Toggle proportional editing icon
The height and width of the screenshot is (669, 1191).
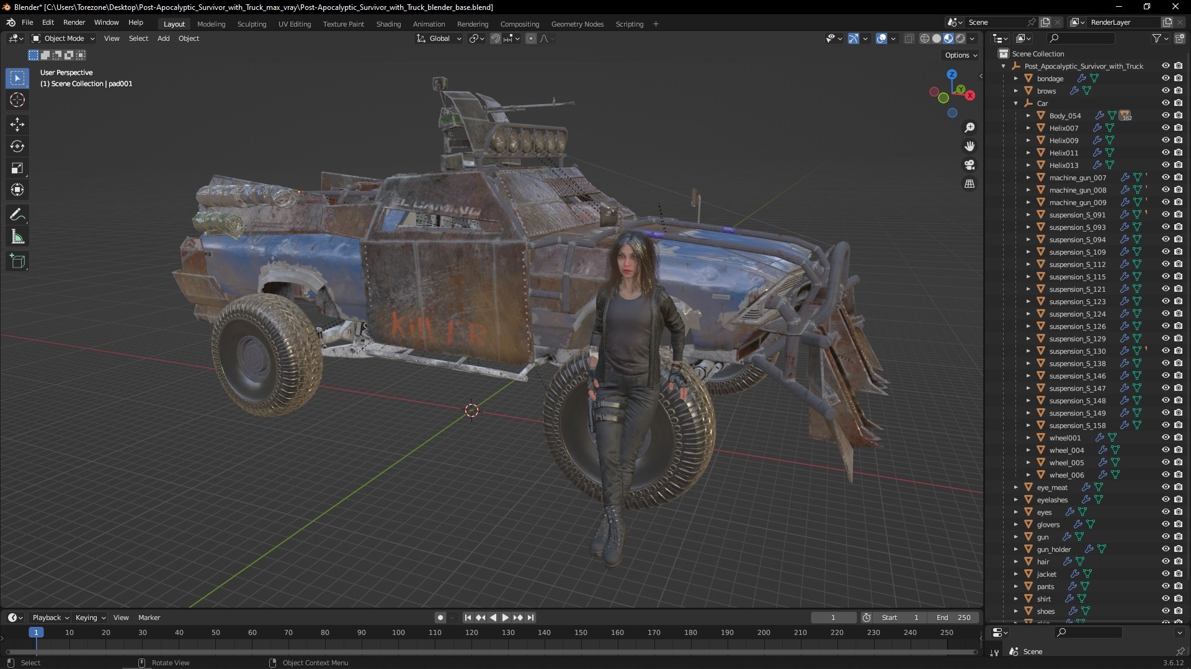point(531,38)
